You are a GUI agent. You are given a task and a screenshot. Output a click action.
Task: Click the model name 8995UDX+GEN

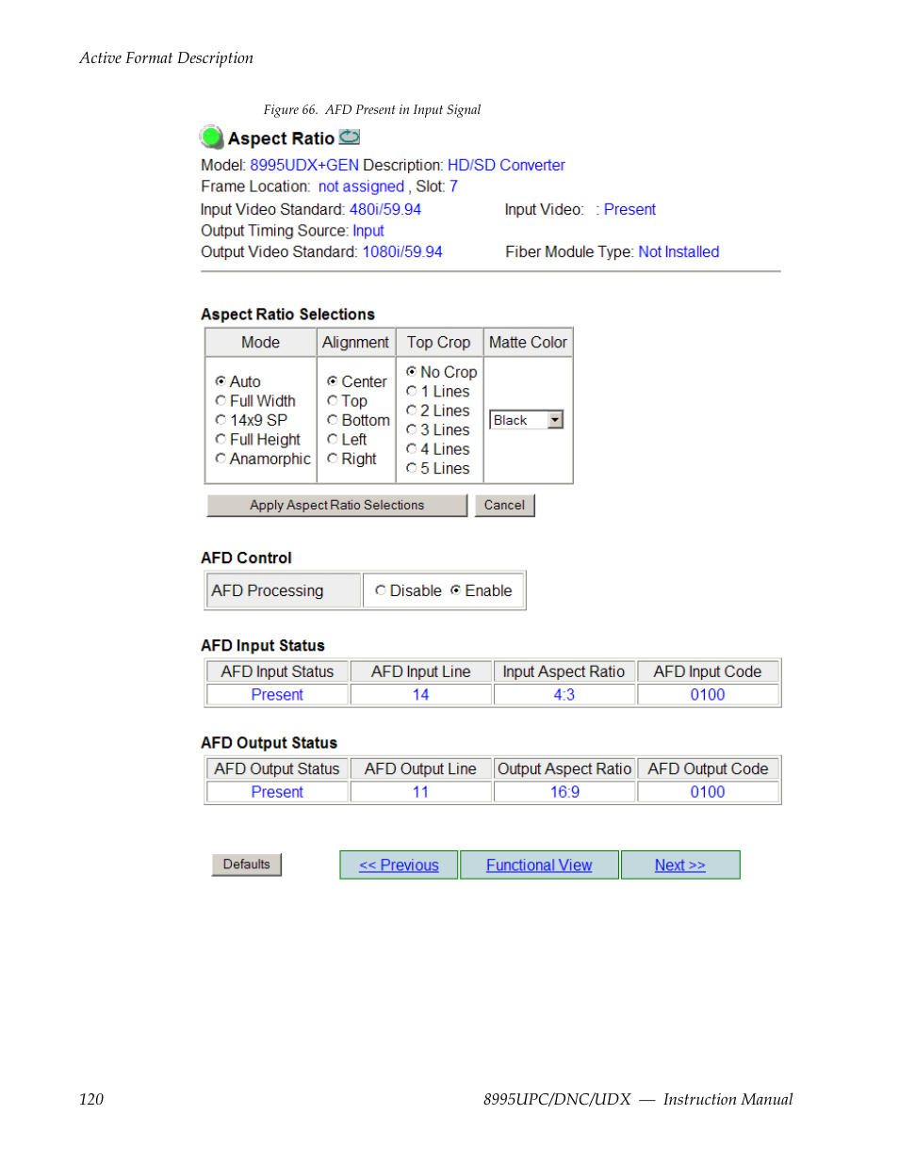coord(304,165)
